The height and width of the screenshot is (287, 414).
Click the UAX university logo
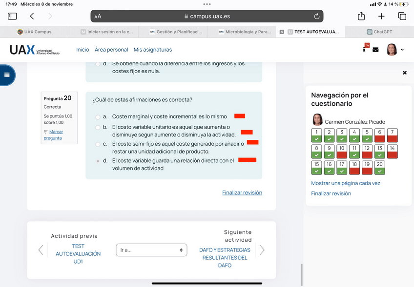click(x=35, y=50)
